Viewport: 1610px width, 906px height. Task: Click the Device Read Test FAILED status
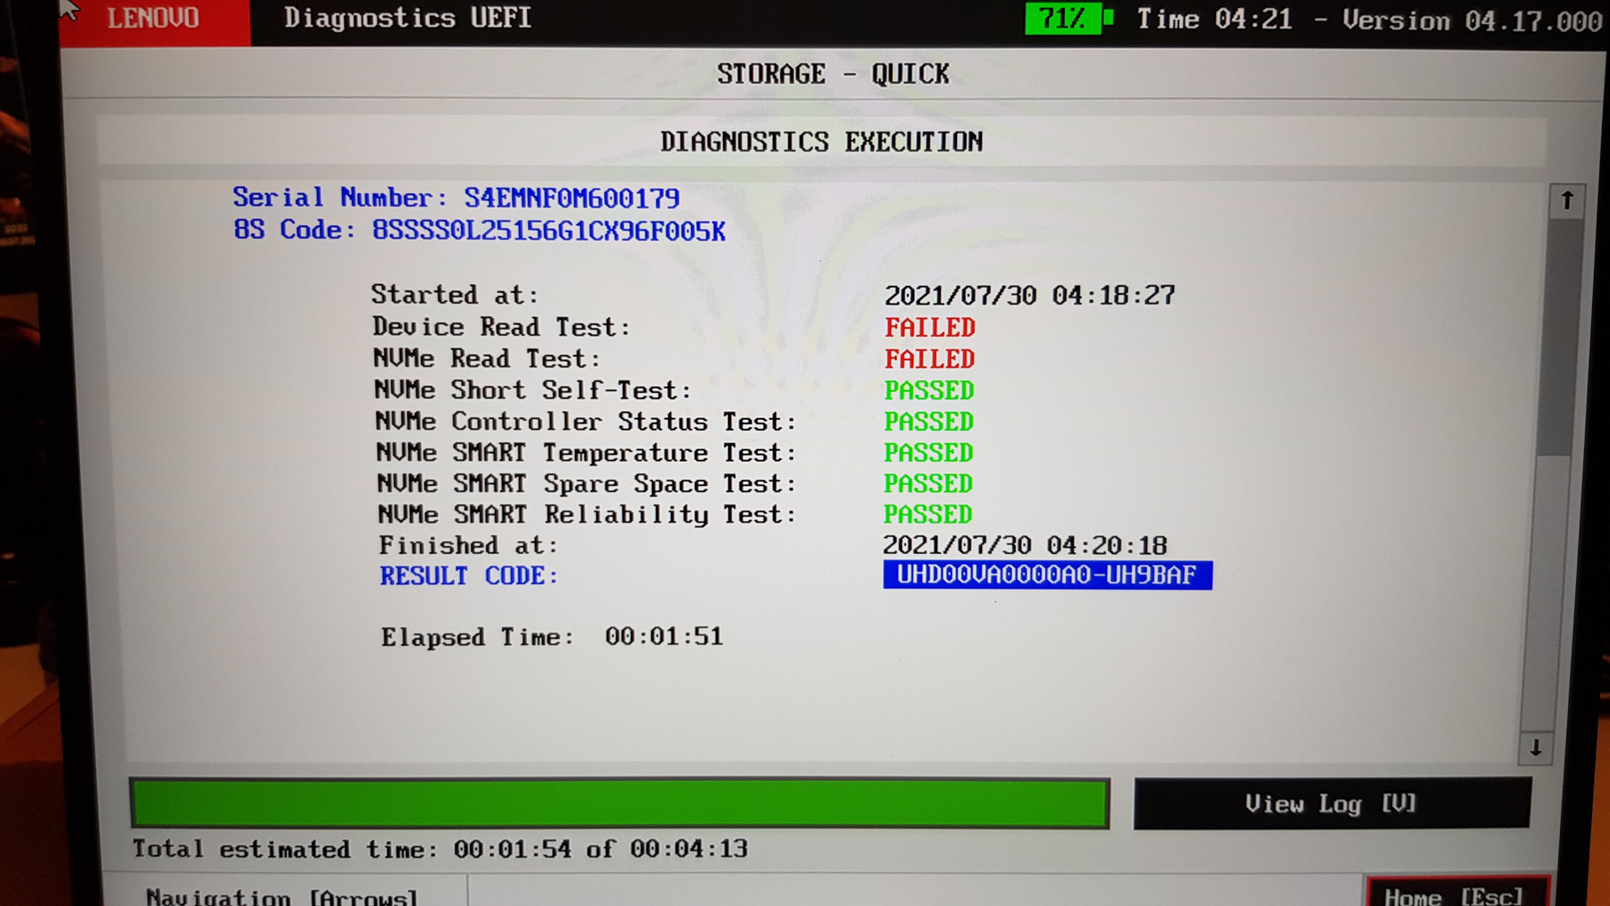tap(930, 328)
